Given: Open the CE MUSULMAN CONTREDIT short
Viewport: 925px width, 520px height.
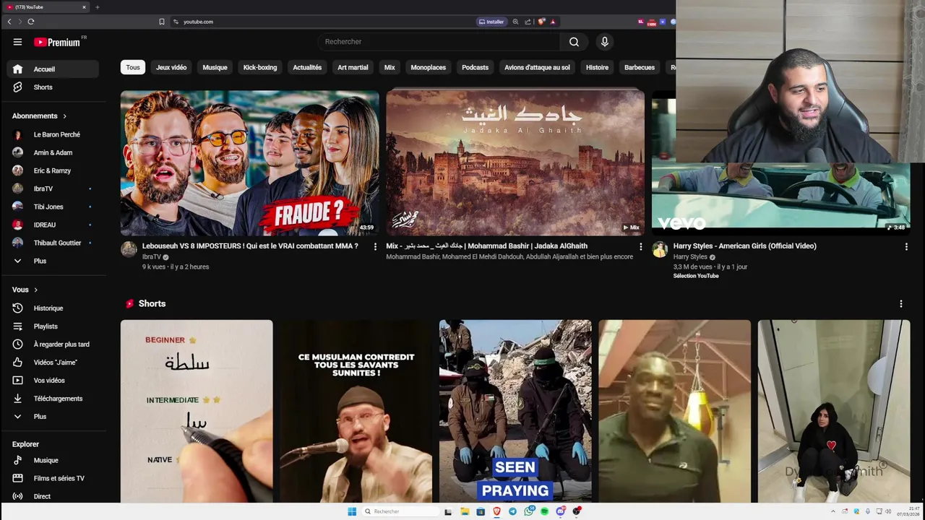Looking at the screenshot, I should click(356, 411).
